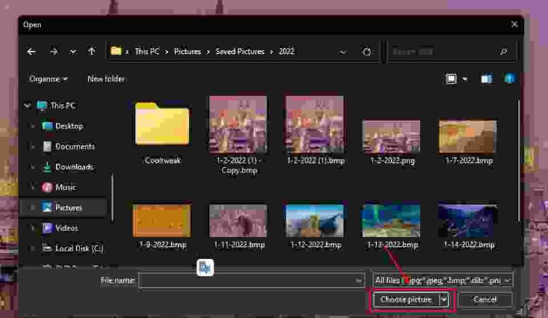Click the view layout icon
This screenshot has width=548, height=318.
tap(451, 79)
